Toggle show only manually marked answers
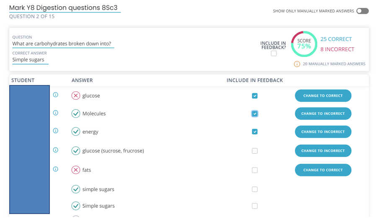Image resolution: width=381 pixels, height=222 pixels. [x=362, y=11]
